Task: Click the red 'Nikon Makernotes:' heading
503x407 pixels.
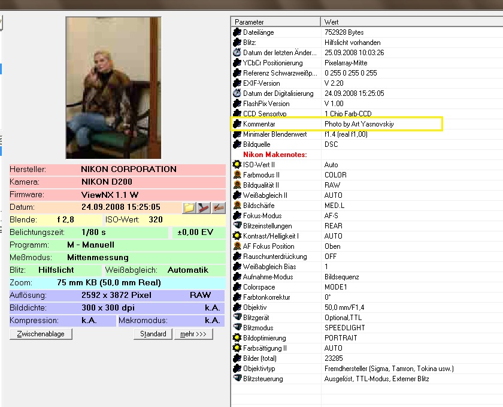Action: pyautogui.click(x=275, y=155)
